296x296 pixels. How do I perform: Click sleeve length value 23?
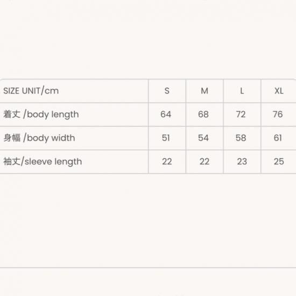pyautogui.click(x=242, y=161)
